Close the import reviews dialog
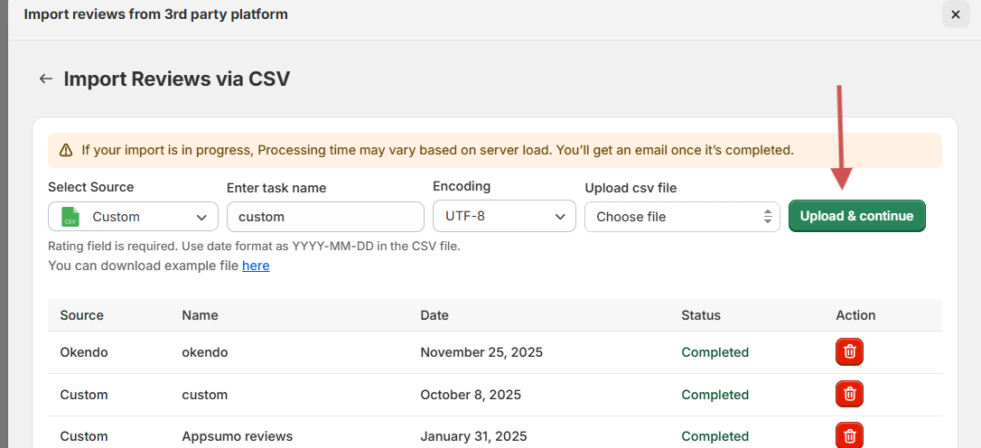 956,14
